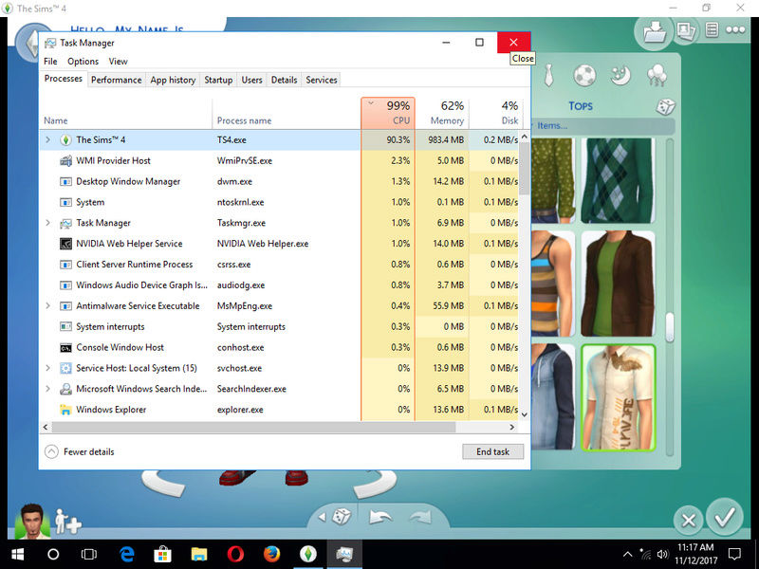Switch to the Performance tab

116,80
